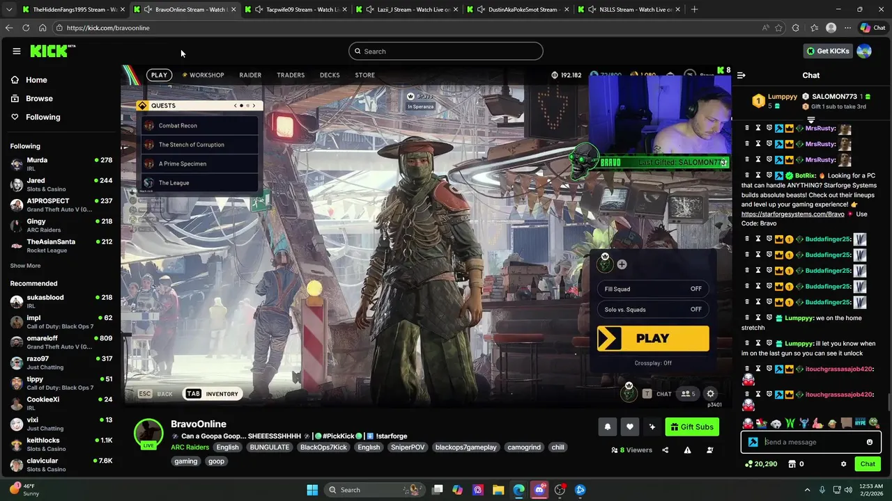Open Edge settings and more ellipsis

point(847,28)
